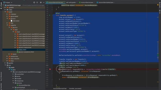Viewport: 161px width, 90px height.
Task: Open Project panel settings gear
Action: tap(41, 2)
